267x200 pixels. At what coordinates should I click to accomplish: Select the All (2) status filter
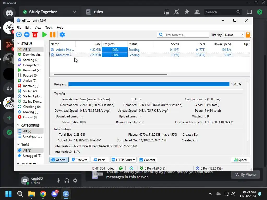(x=30, y=49)
